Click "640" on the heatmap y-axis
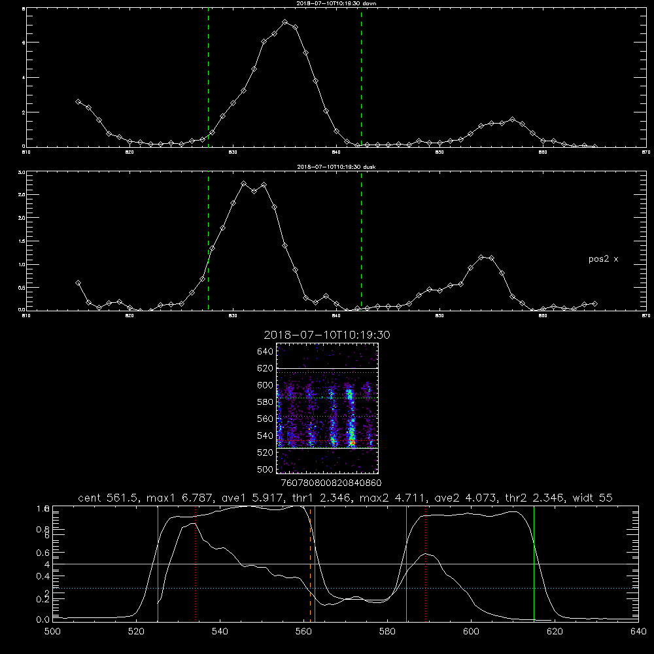The height and width of the screenshot is (654, 654). pyautogui.click(x=266, y=352)
